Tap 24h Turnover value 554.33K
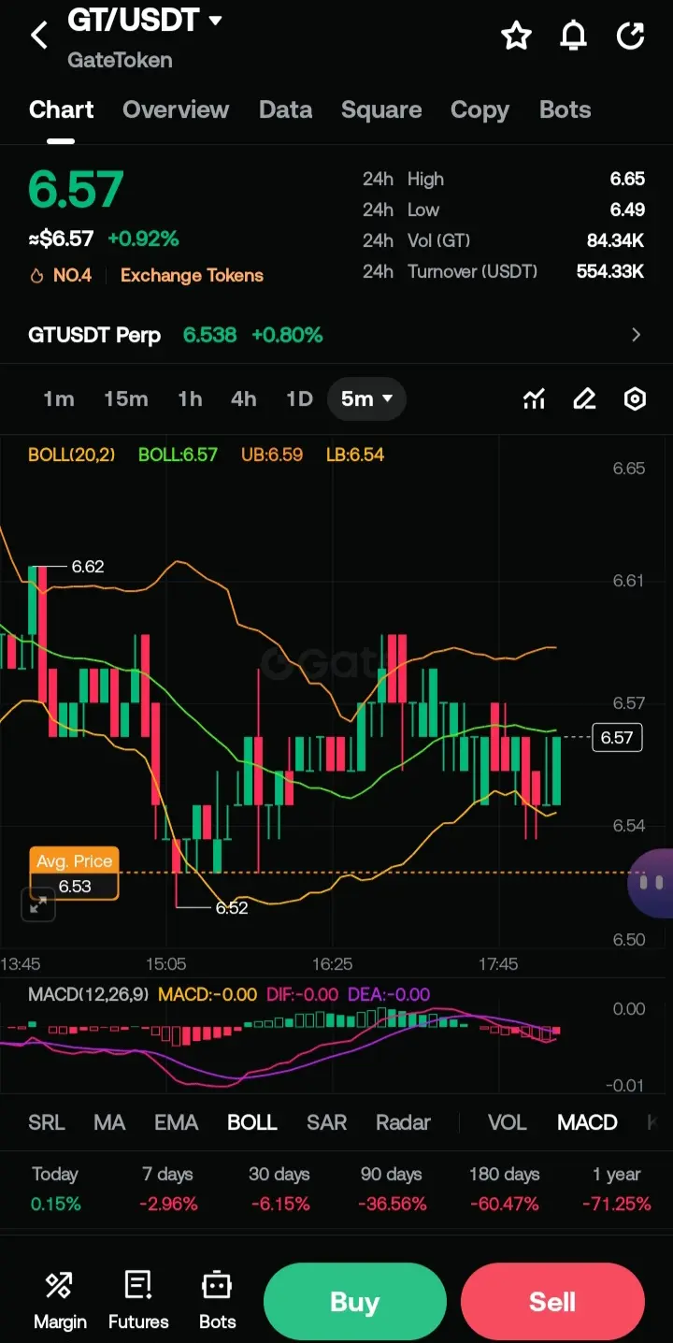Screen dimensions: 673x1343 pos(610,271)
